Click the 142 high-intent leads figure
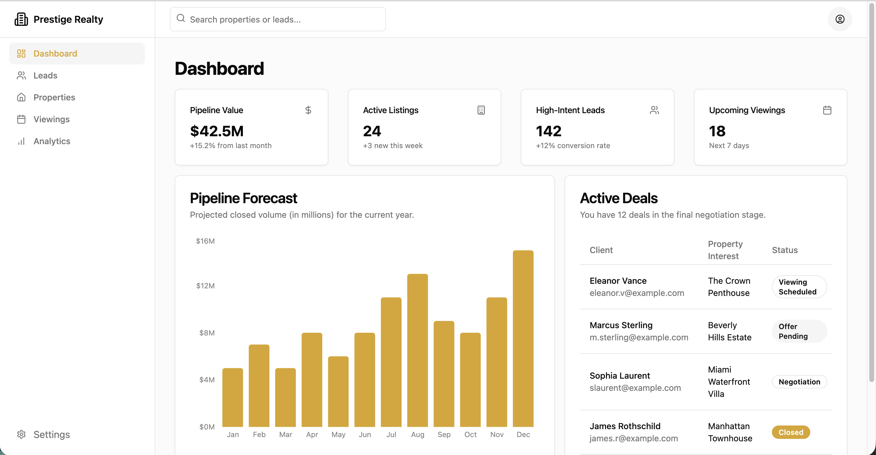 pyautogui.click(x=548, y=131)
